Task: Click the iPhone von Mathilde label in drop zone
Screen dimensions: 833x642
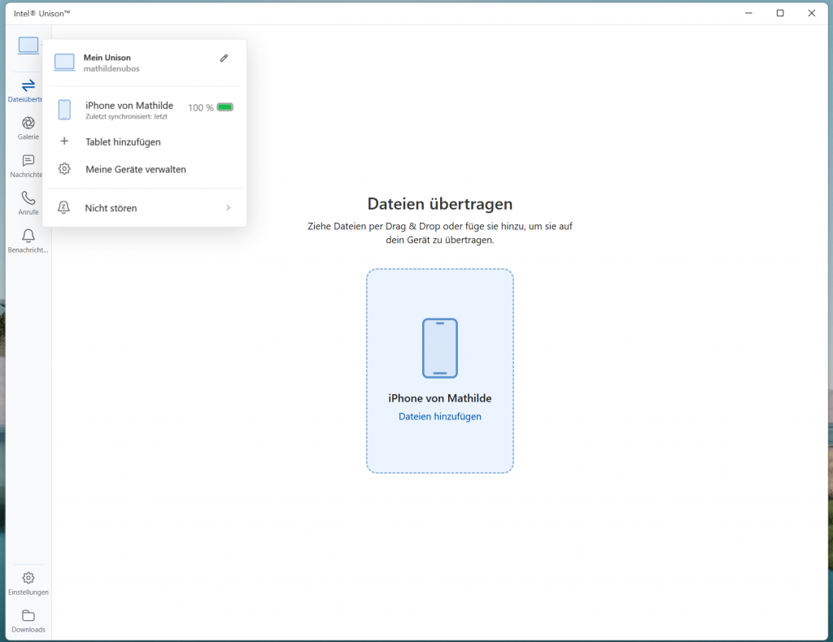Action: tap(440, 398)
